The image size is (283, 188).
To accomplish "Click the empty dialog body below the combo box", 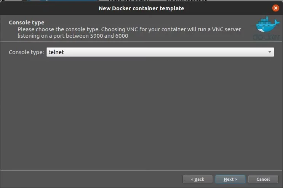I will (x=141, y=111).
